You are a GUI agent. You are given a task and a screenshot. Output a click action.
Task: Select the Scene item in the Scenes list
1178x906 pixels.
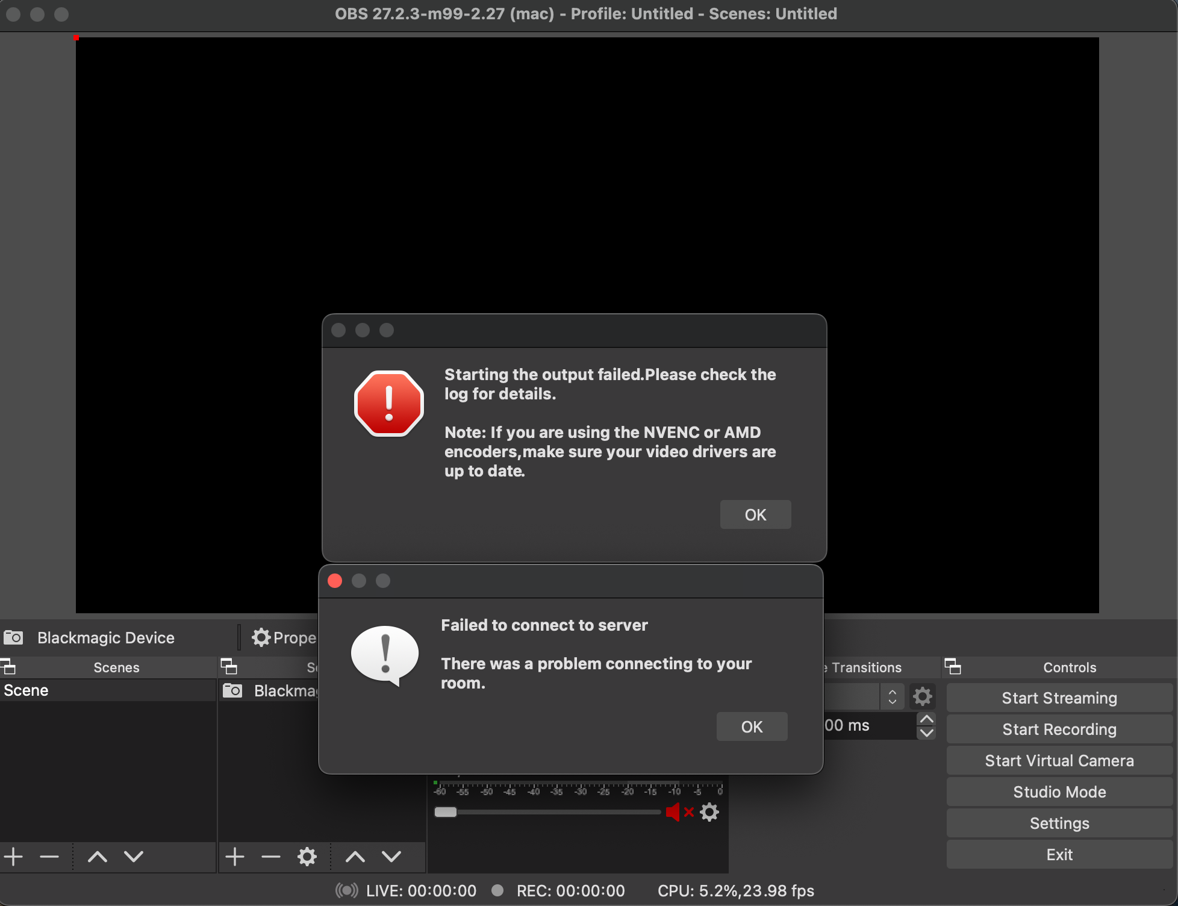tap(26, 690)
